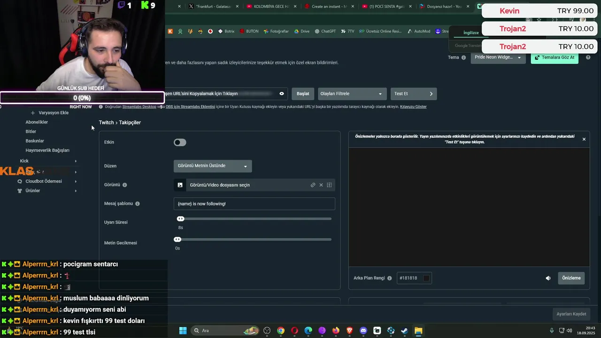This screenshot has height=338, width=601.
Task: Click the Metin Gecikmesi slider handle
Action: point(177,239)
